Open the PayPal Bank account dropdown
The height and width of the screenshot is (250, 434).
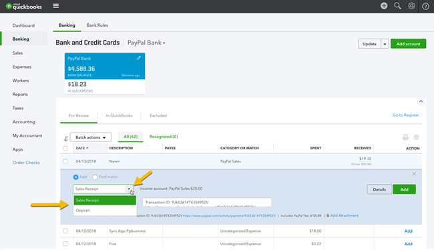146,43
